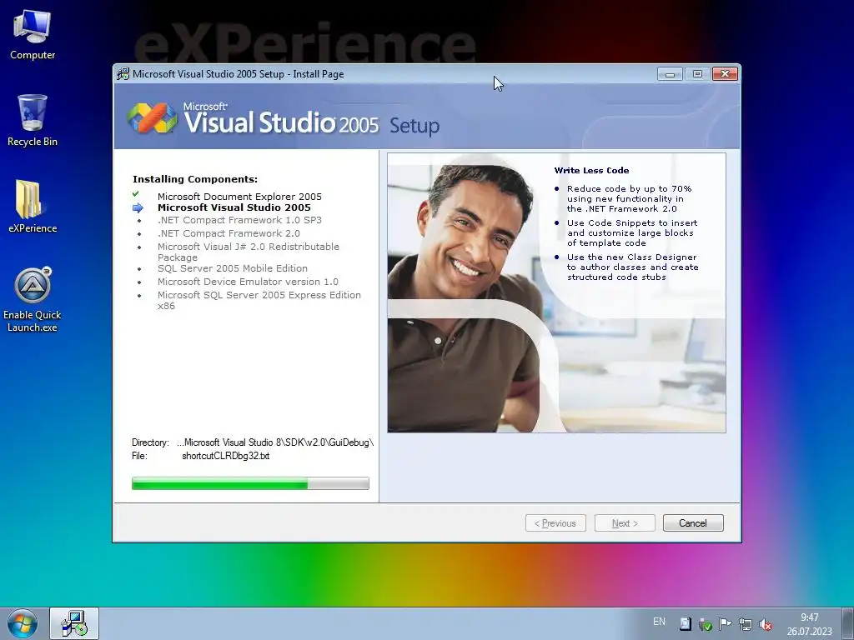Image resolution: width=854 pixels, height=640 pixels.
Task: Close the Visual Studio Setup window
Action: click(x=725, y=74)
